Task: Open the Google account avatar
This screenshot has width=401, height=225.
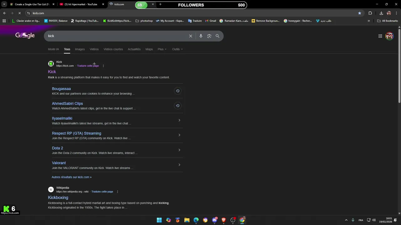Action: [389, 36]
